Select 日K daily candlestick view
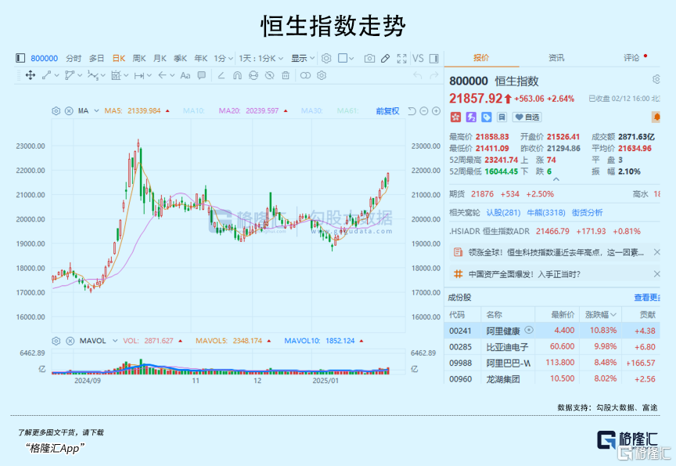Image resolution: width=676 pixels, height=466 pixels. 119,58
